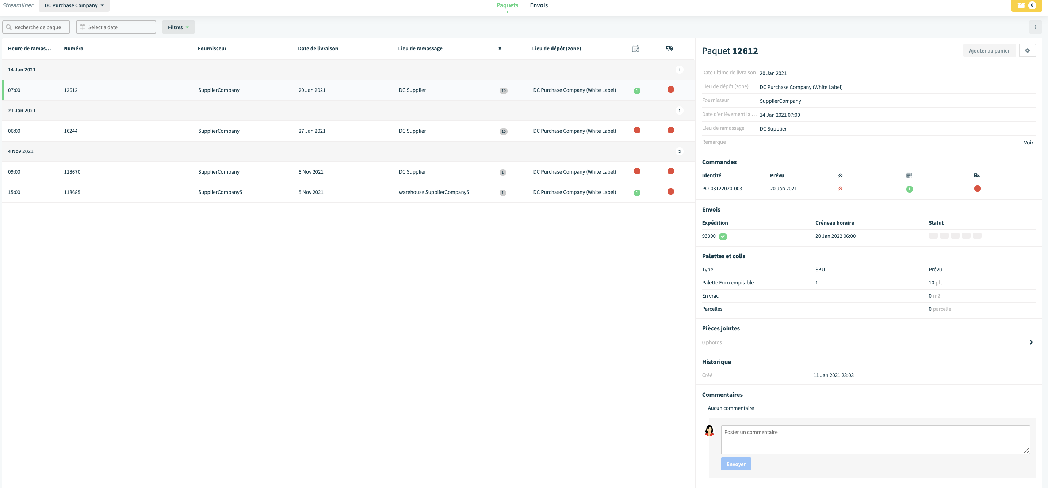Click the truck header icon in Commandes section
Viewport: 1048px width, 488px height.
(976, 175)
